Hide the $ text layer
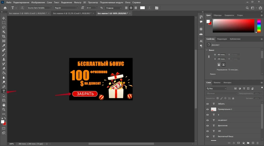This screenshot has width=264, height=146. 208,115
